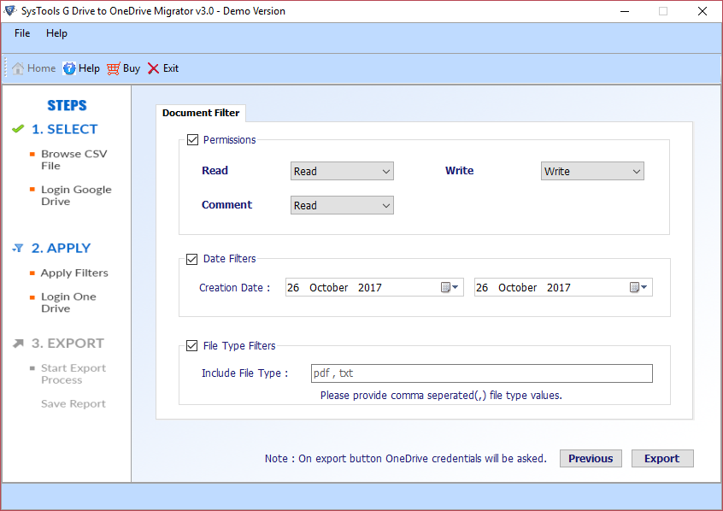
Task: Click the 2. APPLY step heading
Action: pos(61,248)
